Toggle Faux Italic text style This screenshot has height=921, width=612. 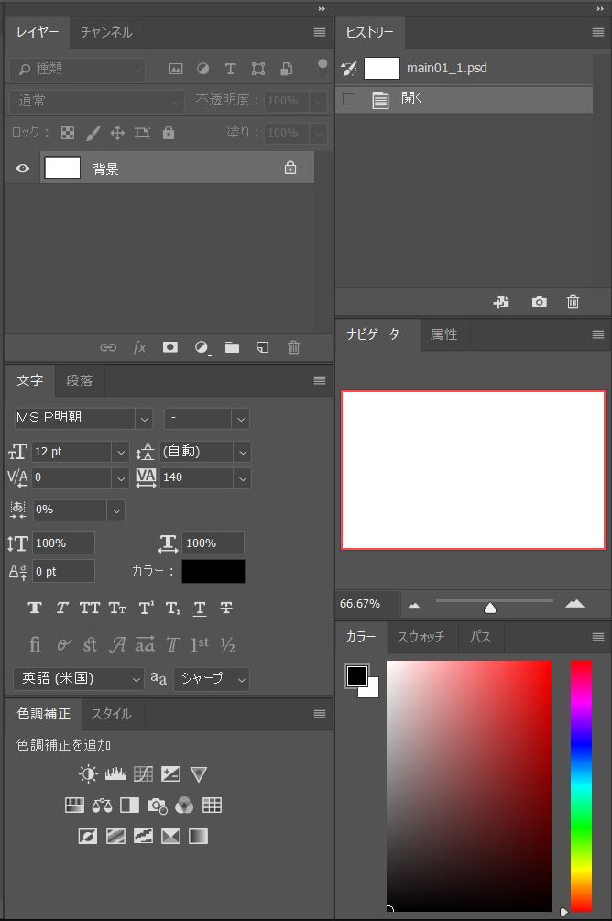(62, 608)
